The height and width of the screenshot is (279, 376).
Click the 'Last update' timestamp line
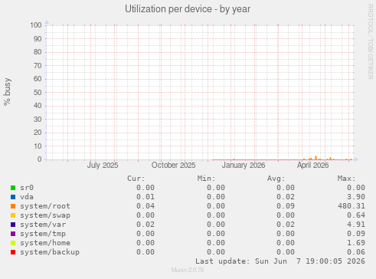click(280, 261)
